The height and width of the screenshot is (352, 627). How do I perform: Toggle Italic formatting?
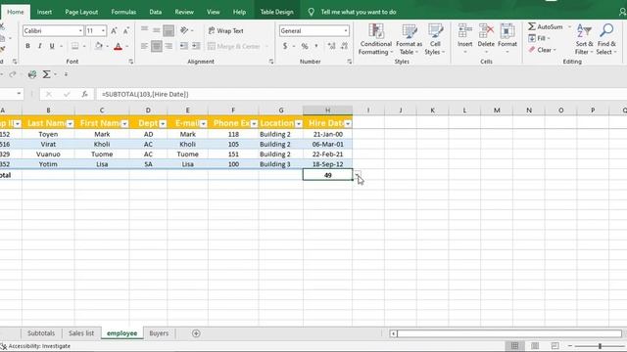point(39,46)
